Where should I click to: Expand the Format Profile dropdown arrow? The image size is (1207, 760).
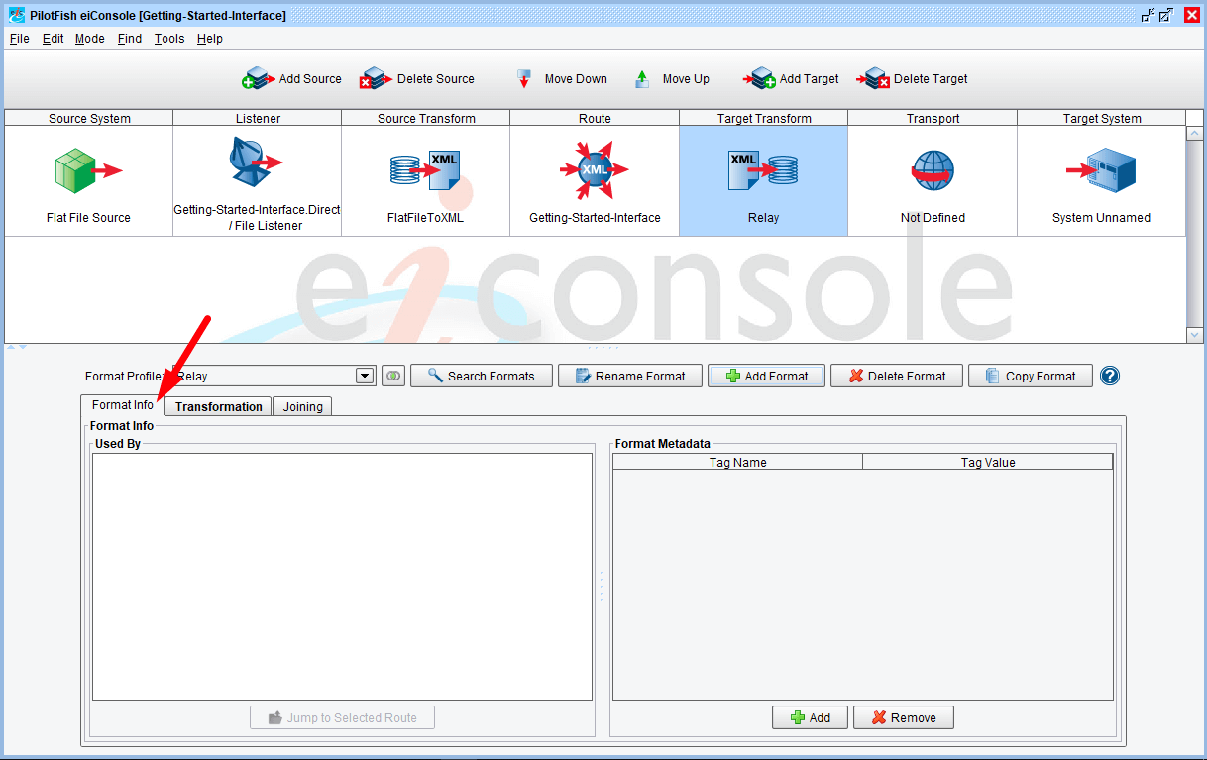tap(365, 376)
